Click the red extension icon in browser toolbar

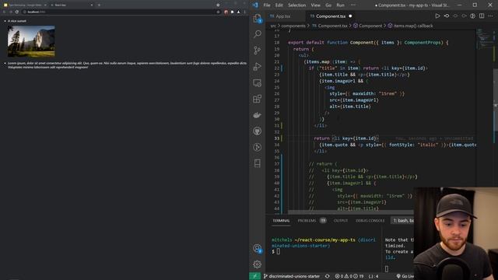226,12
